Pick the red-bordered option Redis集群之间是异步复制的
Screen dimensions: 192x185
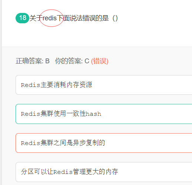pyautogui.click(x=104, y=143)
